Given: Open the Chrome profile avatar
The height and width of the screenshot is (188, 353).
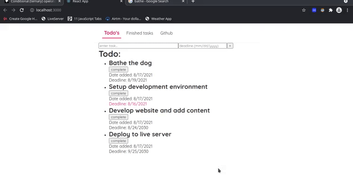Looking at the screenshot, I should pos(339,10).
